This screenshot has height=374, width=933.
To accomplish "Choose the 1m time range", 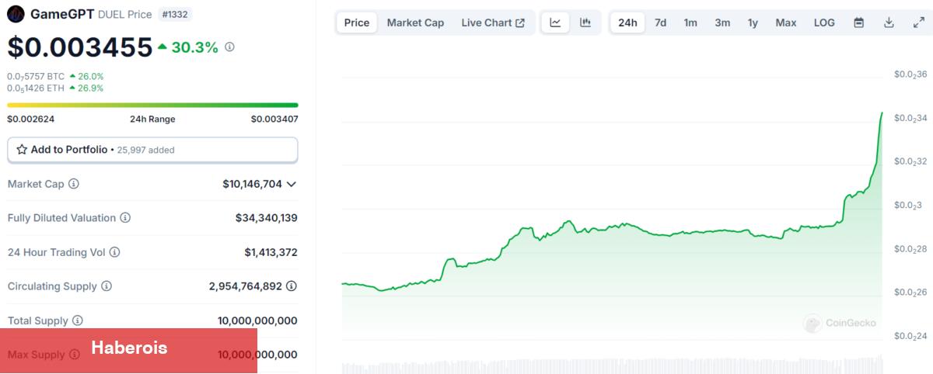I will (x=690, y=23).
